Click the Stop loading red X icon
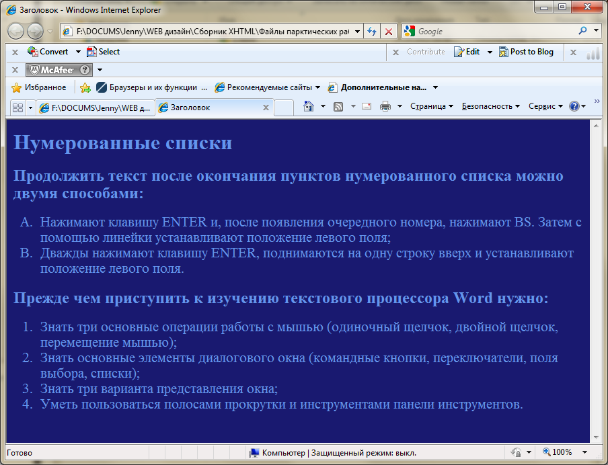The height and width of the screenshot is (465, 608). 389,32
